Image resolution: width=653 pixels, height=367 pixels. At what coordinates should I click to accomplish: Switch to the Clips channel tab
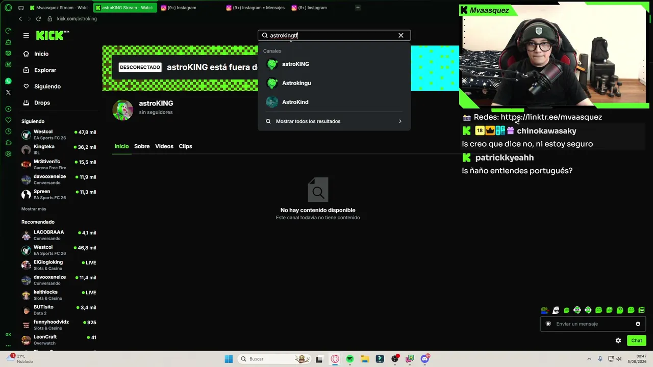click(185, 146)
